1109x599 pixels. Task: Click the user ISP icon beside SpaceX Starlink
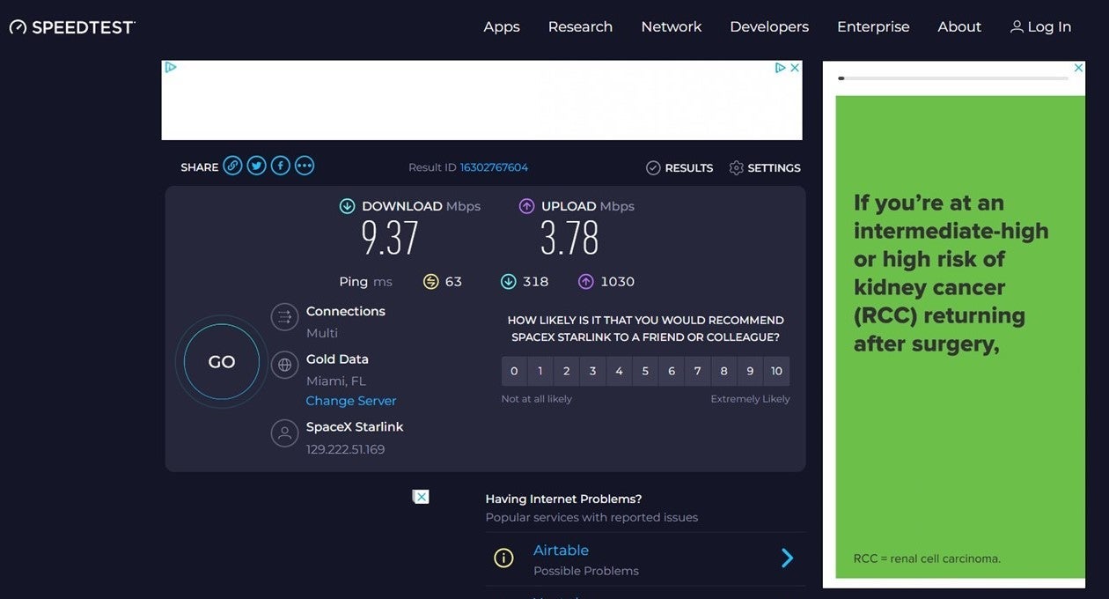coord(284,433)
